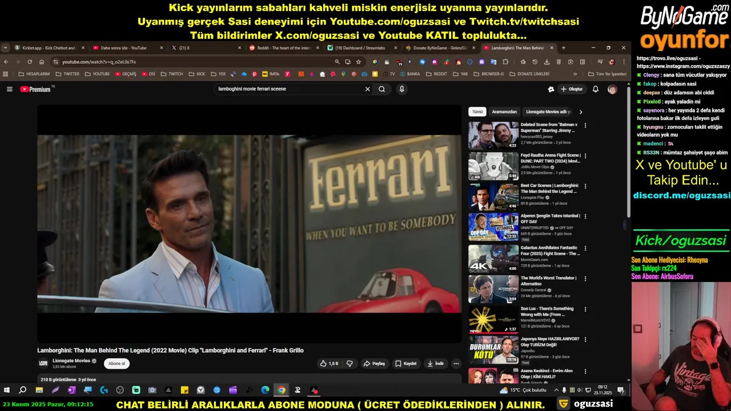Open the 'Oluştur' create button

tap(572, 89)
